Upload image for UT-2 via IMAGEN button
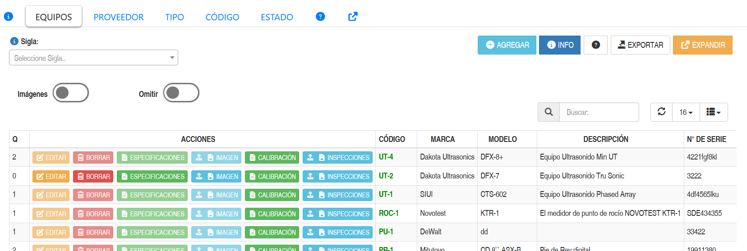Screen dimensions: 747x251 pos(217,177)
